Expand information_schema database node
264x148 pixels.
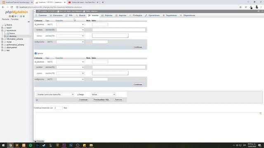2,39
